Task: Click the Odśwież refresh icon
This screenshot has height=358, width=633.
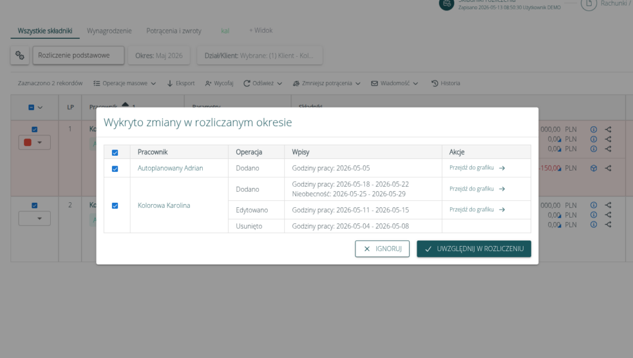Action: (247, 83)
